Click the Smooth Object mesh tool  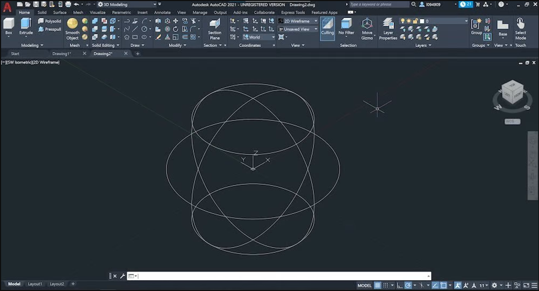[x=72, y=29]
